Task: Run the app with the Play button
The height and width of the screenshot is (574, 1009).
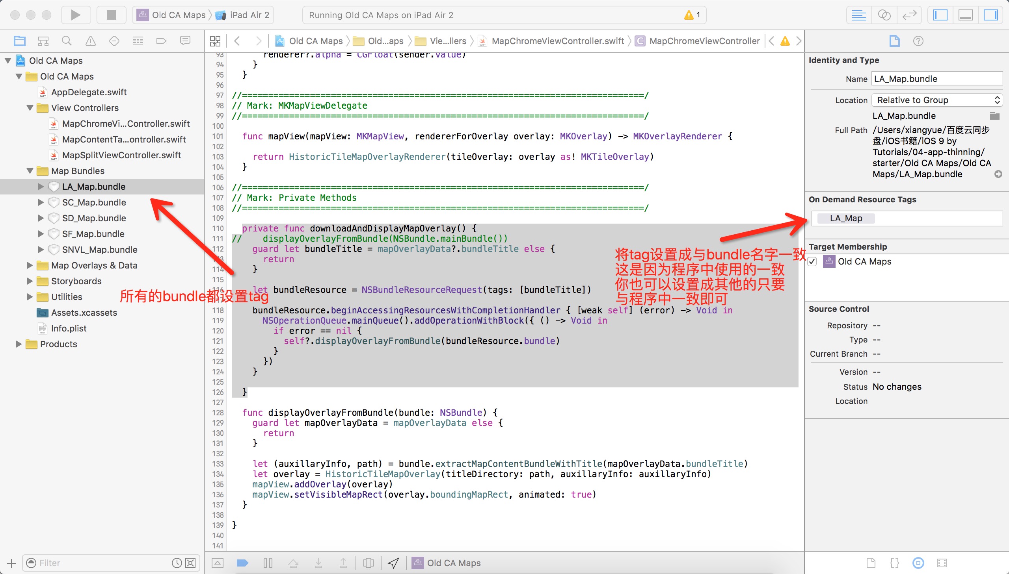Action: 76,15
